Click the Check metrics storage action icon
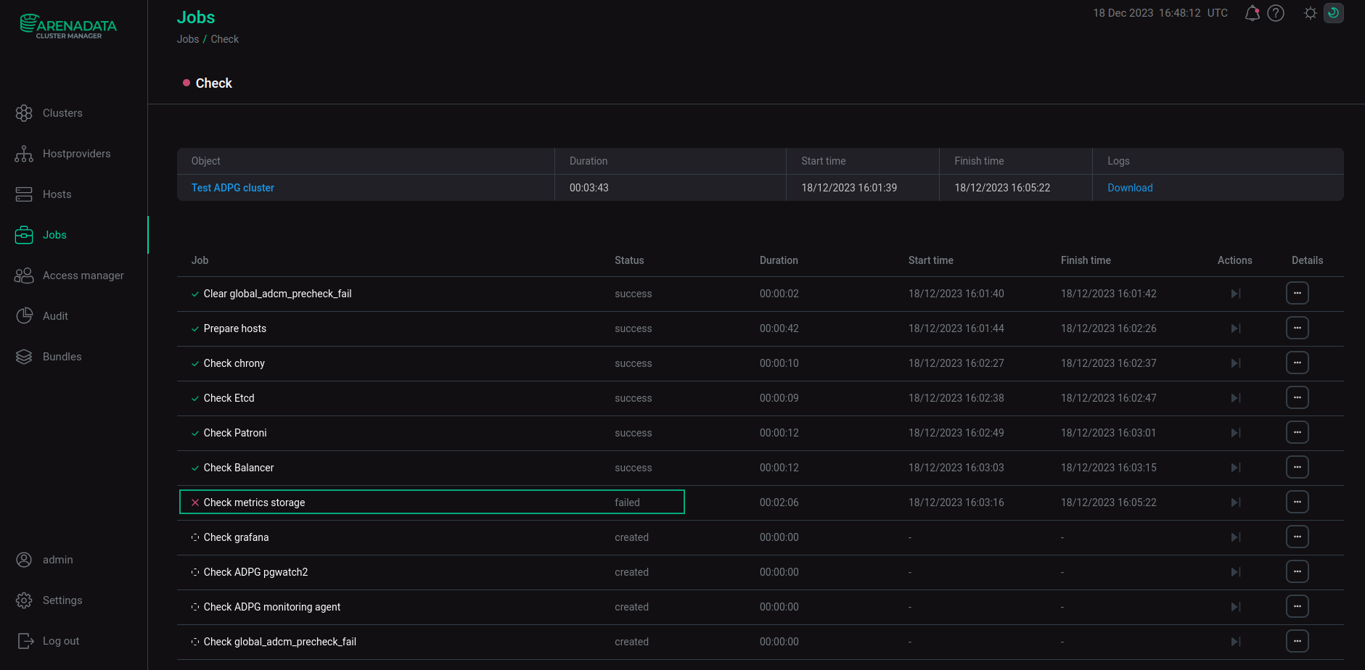The height and width of the screenshot is (670, 1365). pyautogui.click(x=1236, y=502)
